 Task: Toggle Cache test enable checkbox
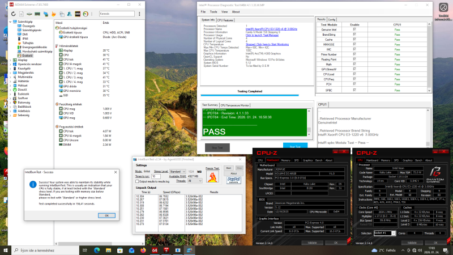354,39
